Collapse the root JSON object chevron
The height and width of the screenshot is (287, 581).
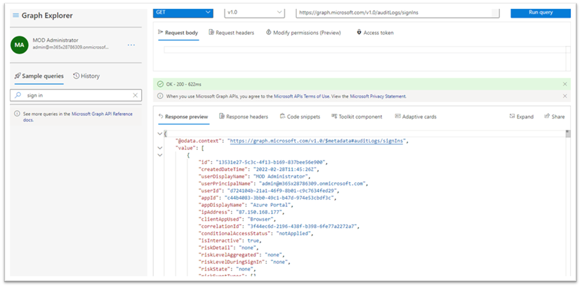(160, 134)
